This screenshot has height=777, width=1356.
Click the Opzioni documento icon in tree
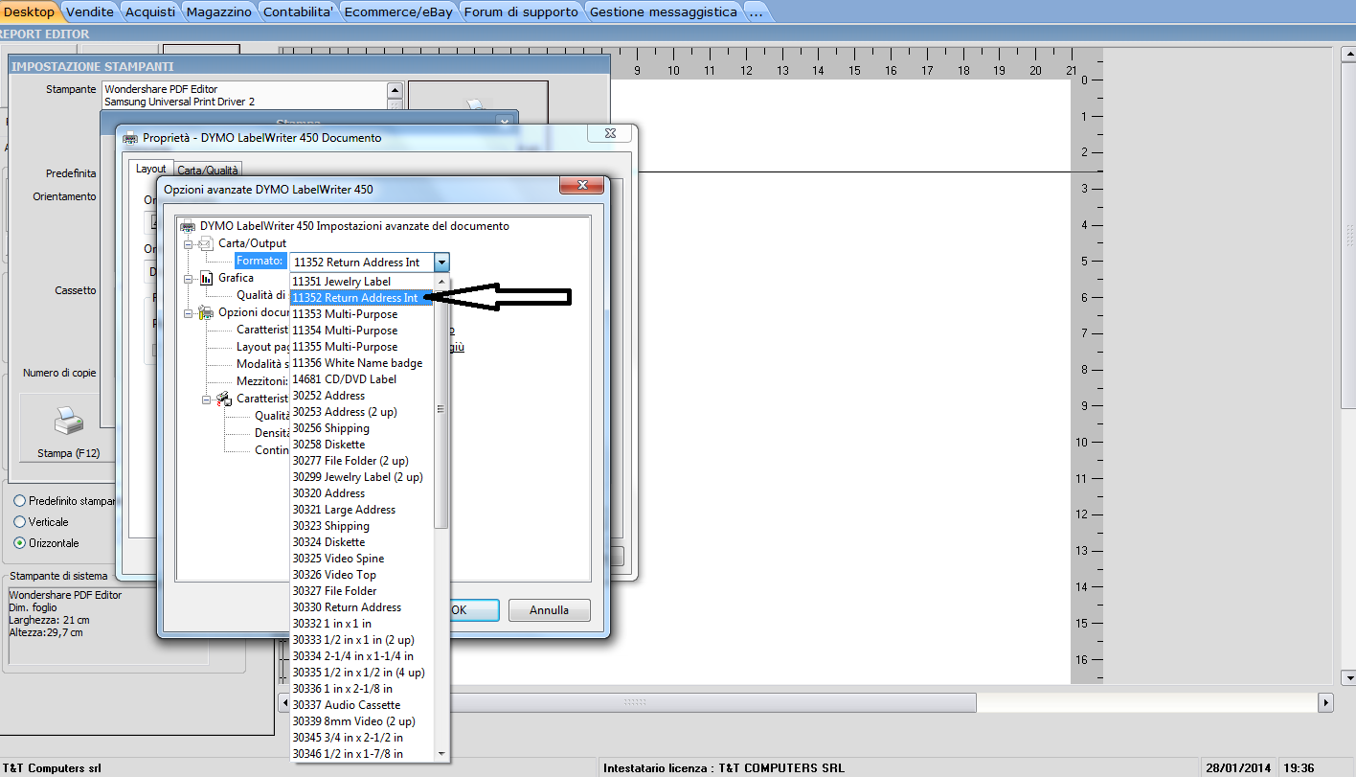tap(206, 312)
